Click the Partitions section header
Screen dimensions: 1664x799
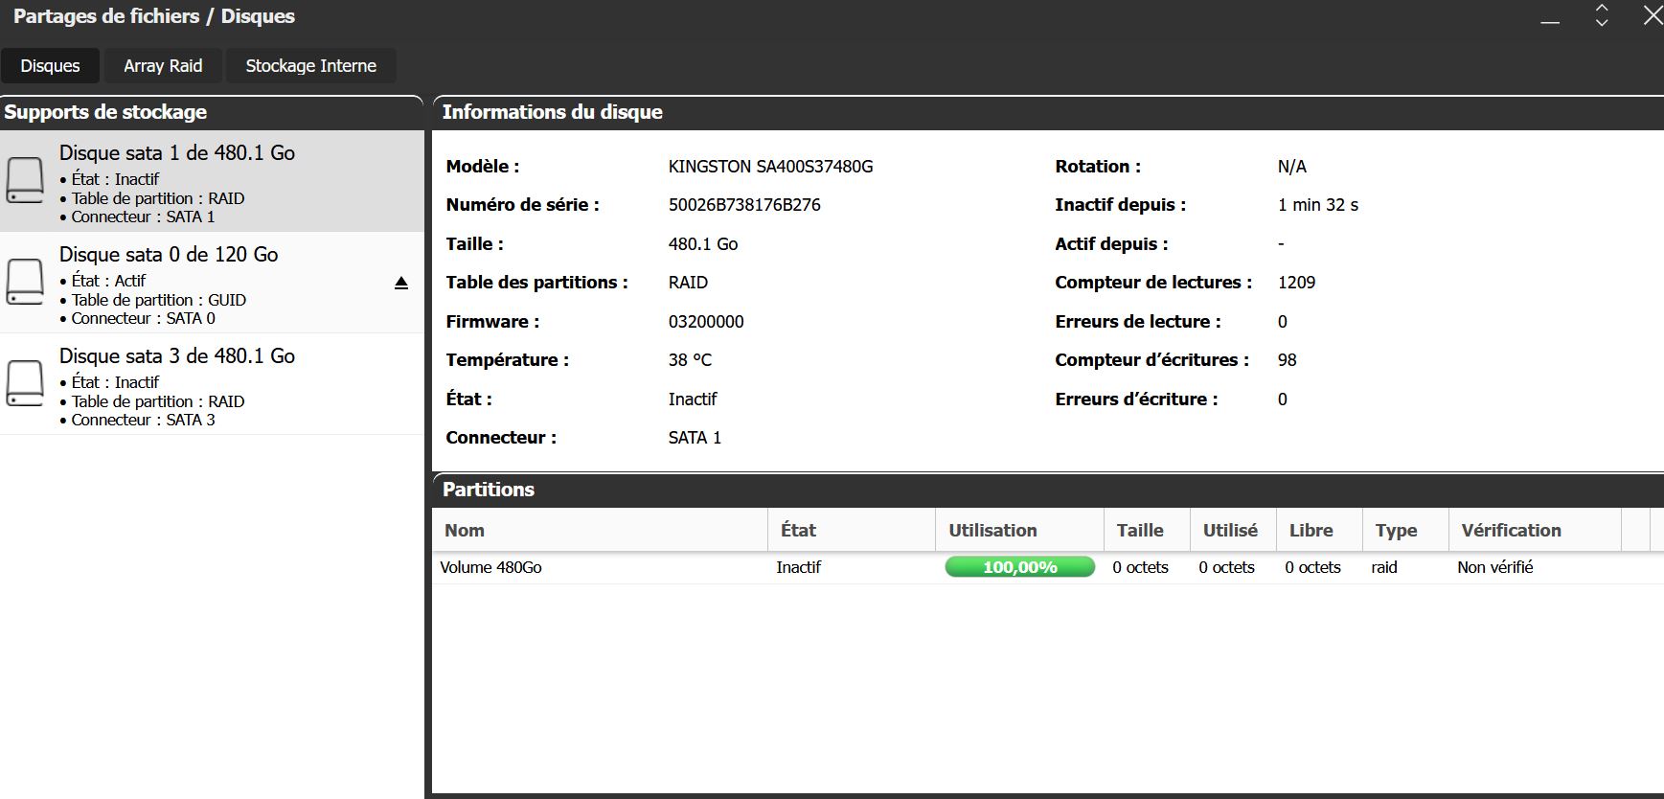tap(1048, 490)
